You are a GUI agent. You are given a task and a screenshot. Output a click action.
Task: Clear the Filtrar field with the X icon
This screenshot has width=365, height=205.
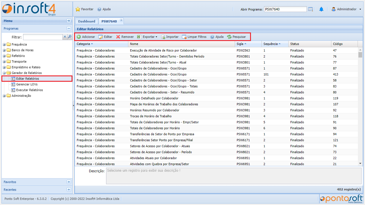point(65,37)
